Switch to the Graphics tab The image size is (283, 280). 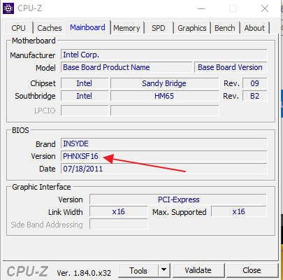tap(192, 28)
